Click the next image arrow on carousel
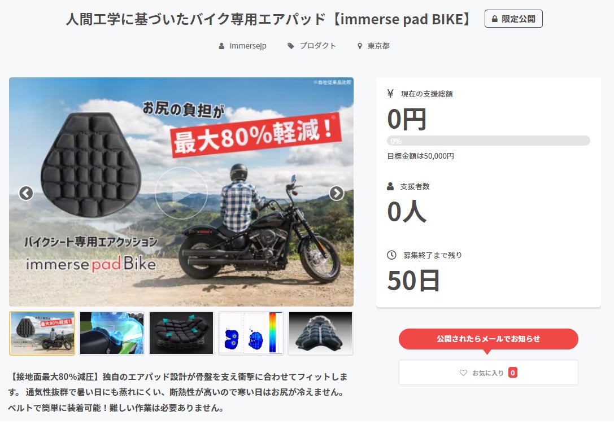 (x=336, y=193)
